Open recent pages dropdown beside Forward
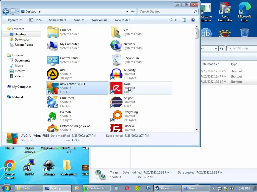The height and width of the screenshot is (192, 257). pos(18,12)
